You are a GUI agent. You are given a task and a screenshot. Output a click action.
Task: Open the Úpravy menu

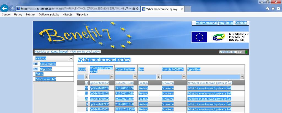point(18,15)
